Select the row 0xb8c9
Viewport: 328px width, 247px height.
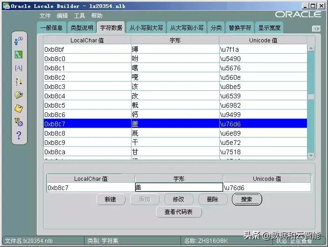click(x=175, y=142)
